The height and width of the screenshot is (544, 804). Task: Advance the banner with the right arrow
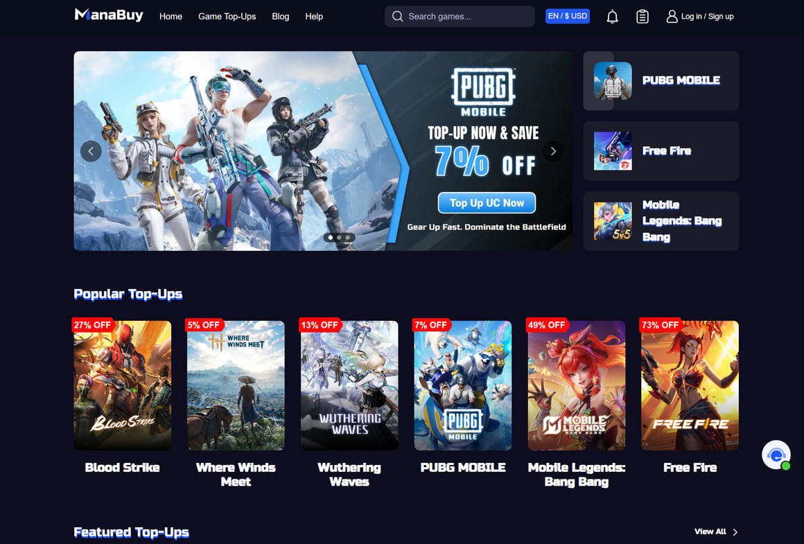pos(553,150)
